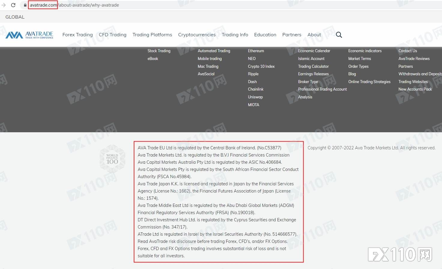Open the Forex Trading menu
Image resolution: width=442 pixels, height=269 pixels.
(x=77, y=35)
